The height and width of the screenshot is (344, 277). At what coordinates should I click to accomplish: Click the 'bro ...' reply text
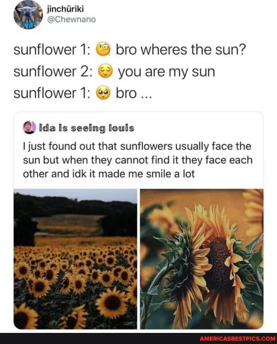133,93
